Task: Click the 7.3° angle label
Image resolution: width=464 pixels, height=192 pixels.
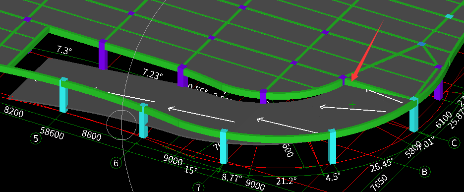Action: click(64, 50)
